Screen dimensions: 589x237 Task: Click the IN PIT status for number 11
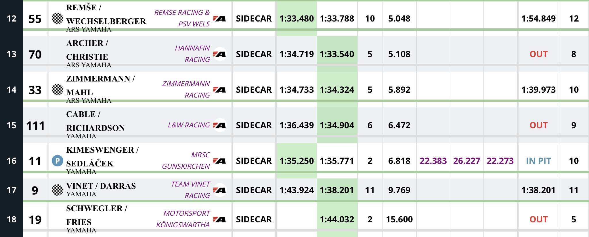coord(539,161)
